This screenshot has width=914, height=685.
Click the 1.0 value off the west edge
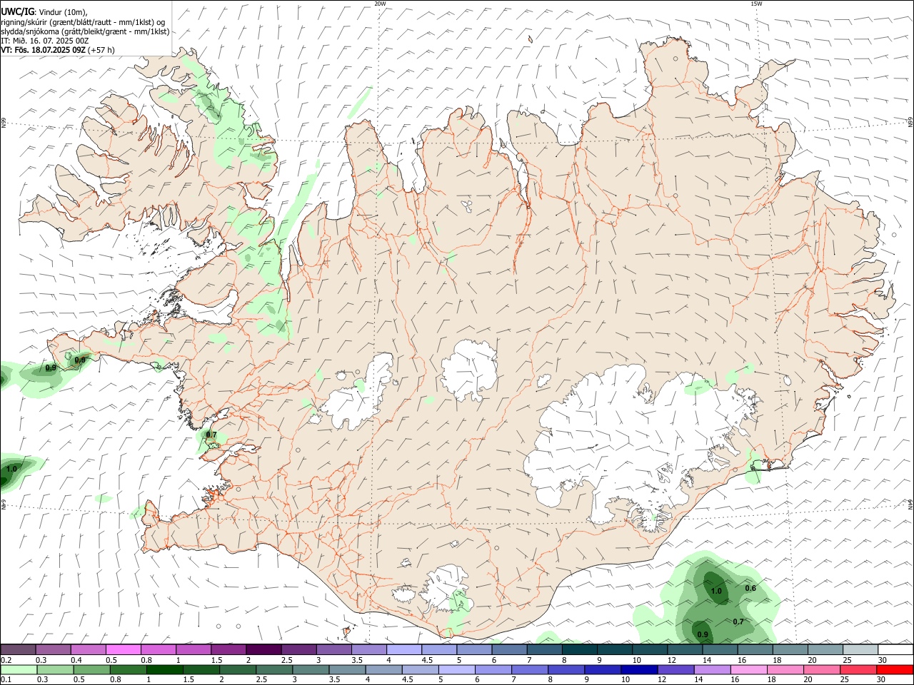11,469
